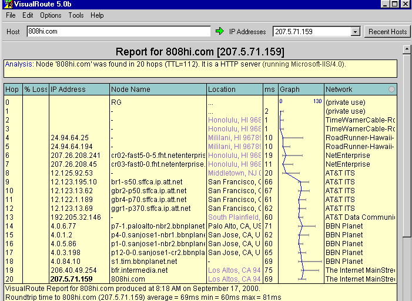Click into the Host input field

point(119,31)
